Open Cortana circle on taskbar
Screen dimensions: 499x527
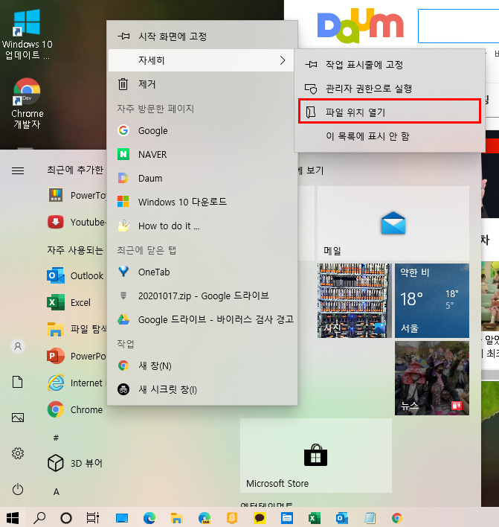click(66, 518)
